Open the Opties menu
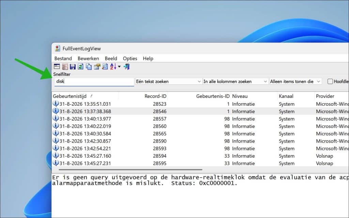349x218 pixels. (x=130, y=59)
